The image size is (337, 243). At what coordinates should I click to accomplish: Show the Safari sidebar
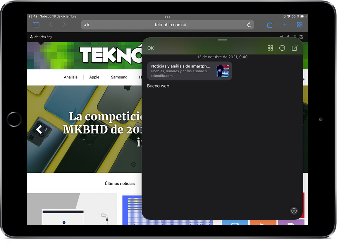click(x=36, y=25)
